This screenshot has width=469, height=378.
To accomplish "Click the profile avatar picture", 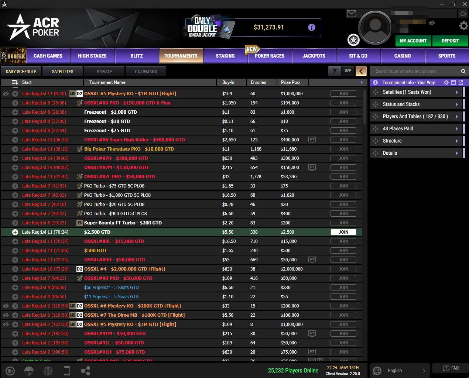I will pos(375,28).
